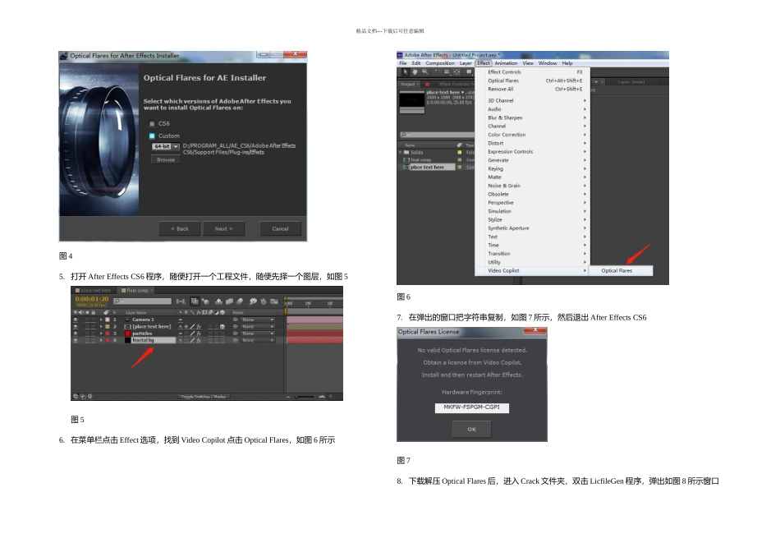Click Cancel in the Optical Flares installer
Screen dimensions: 780x552
pyautogui.click(x=280, y=229)
